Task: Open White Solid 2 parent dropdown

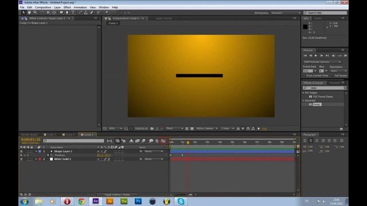Action: [x=154, y=159]
